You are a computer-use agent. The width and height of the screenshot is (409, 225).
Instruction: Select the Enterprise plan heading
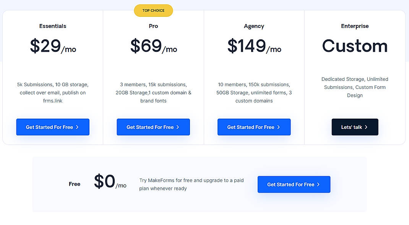coord(355,26)
